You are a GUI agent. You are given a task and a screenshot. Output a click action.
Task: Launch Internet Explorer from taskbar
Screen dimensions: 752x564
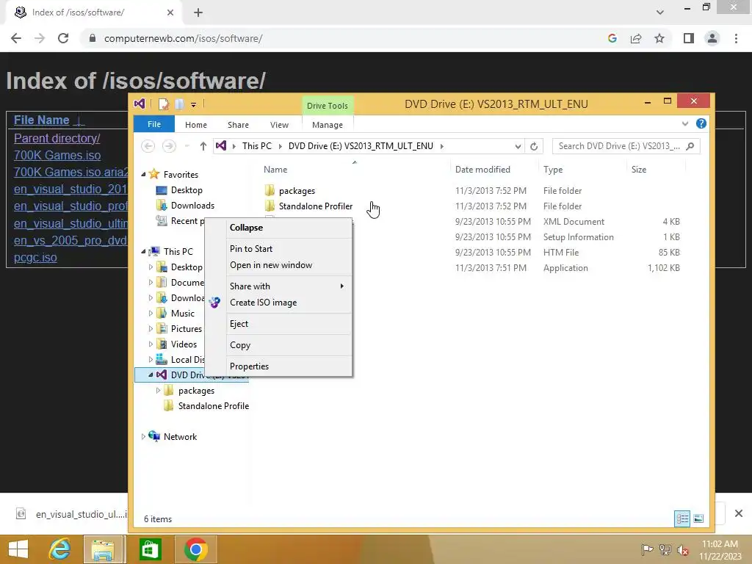(59, 549)
